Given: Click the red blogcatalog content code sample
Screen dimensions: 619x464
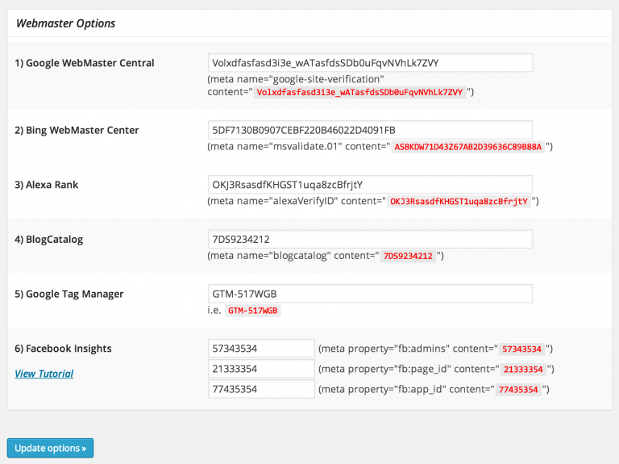Looking at the screenshot, I should [x=408, y=256].
